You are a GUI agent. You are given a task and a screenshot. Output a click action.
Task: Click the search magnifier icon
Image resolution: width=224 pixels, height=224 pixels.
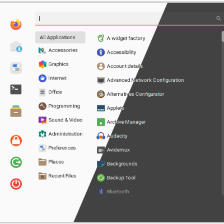point(218,18)
